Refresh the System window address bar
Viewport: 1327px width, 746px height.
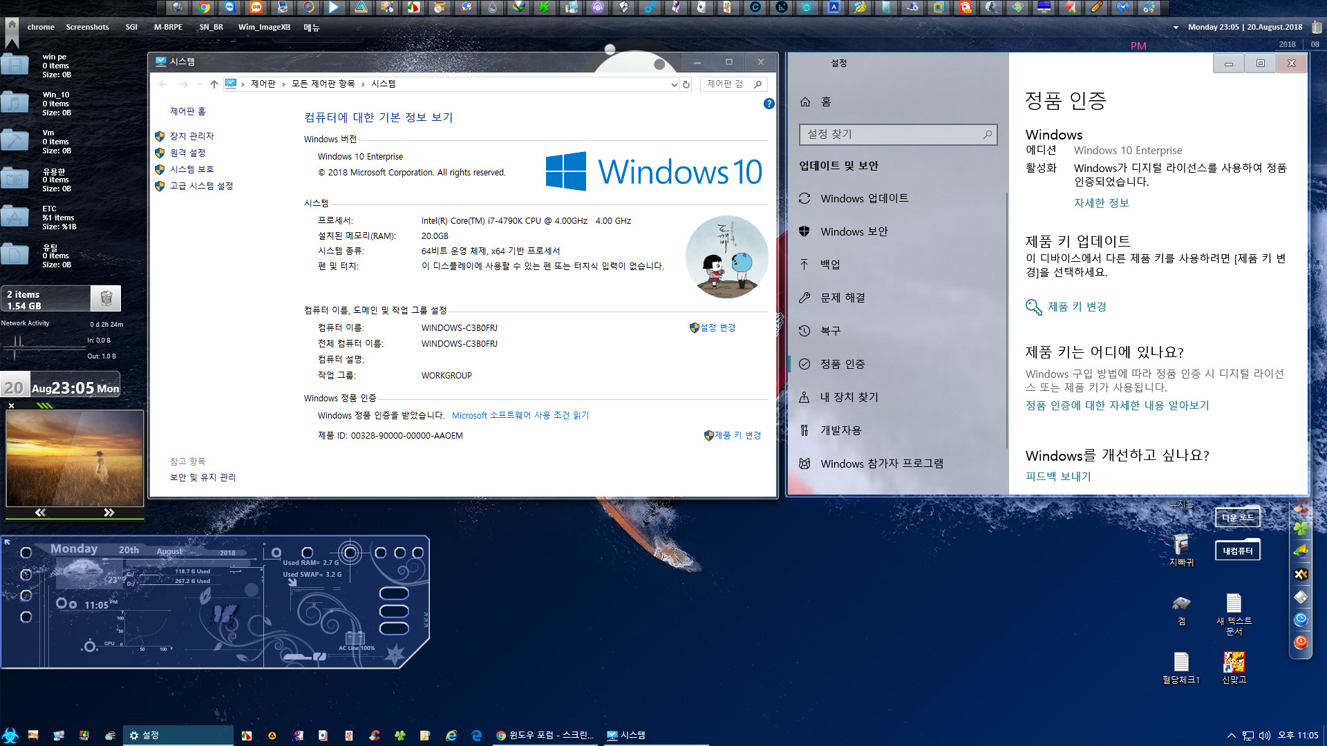click(x=686, y=84)
